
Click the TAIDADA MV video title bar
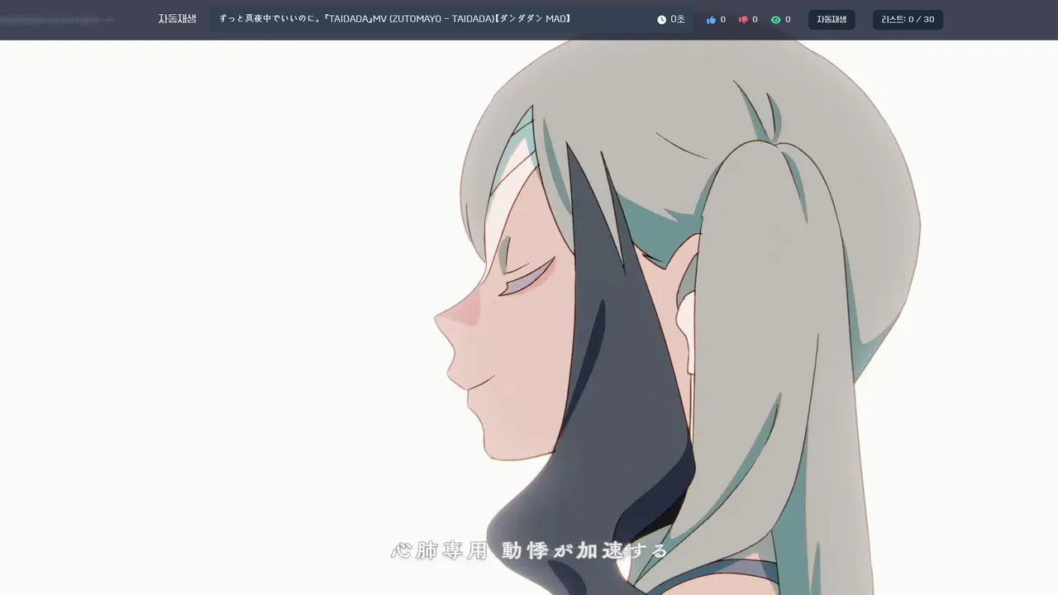(x=451, y=19)
